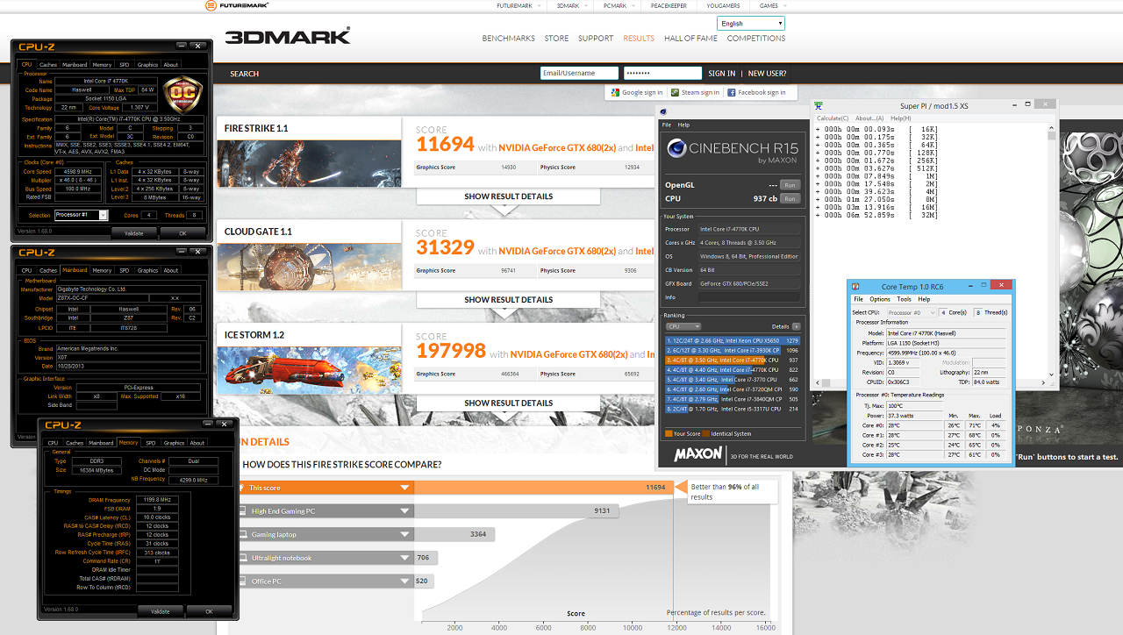Expand the High End Gaming PC row
Viewport: 1123px width, 635px height.
tap(404, 510)
